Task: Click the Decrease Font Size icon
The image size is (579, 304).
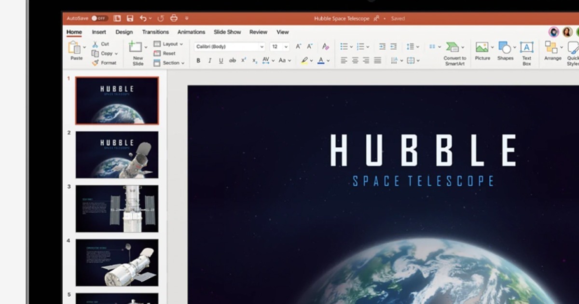Action: pos(310,47)
